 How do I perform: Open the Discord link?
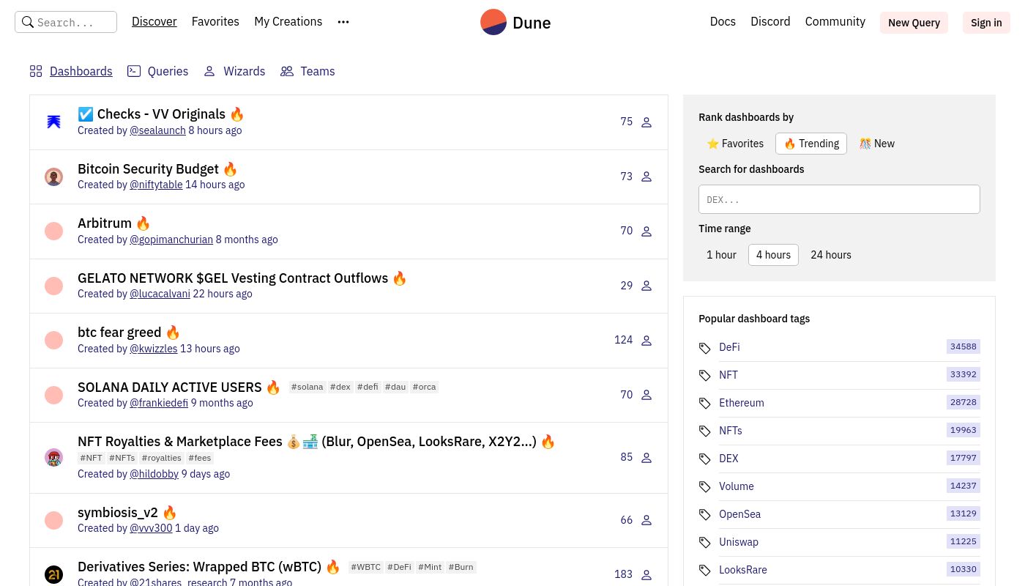click(770, 22)
